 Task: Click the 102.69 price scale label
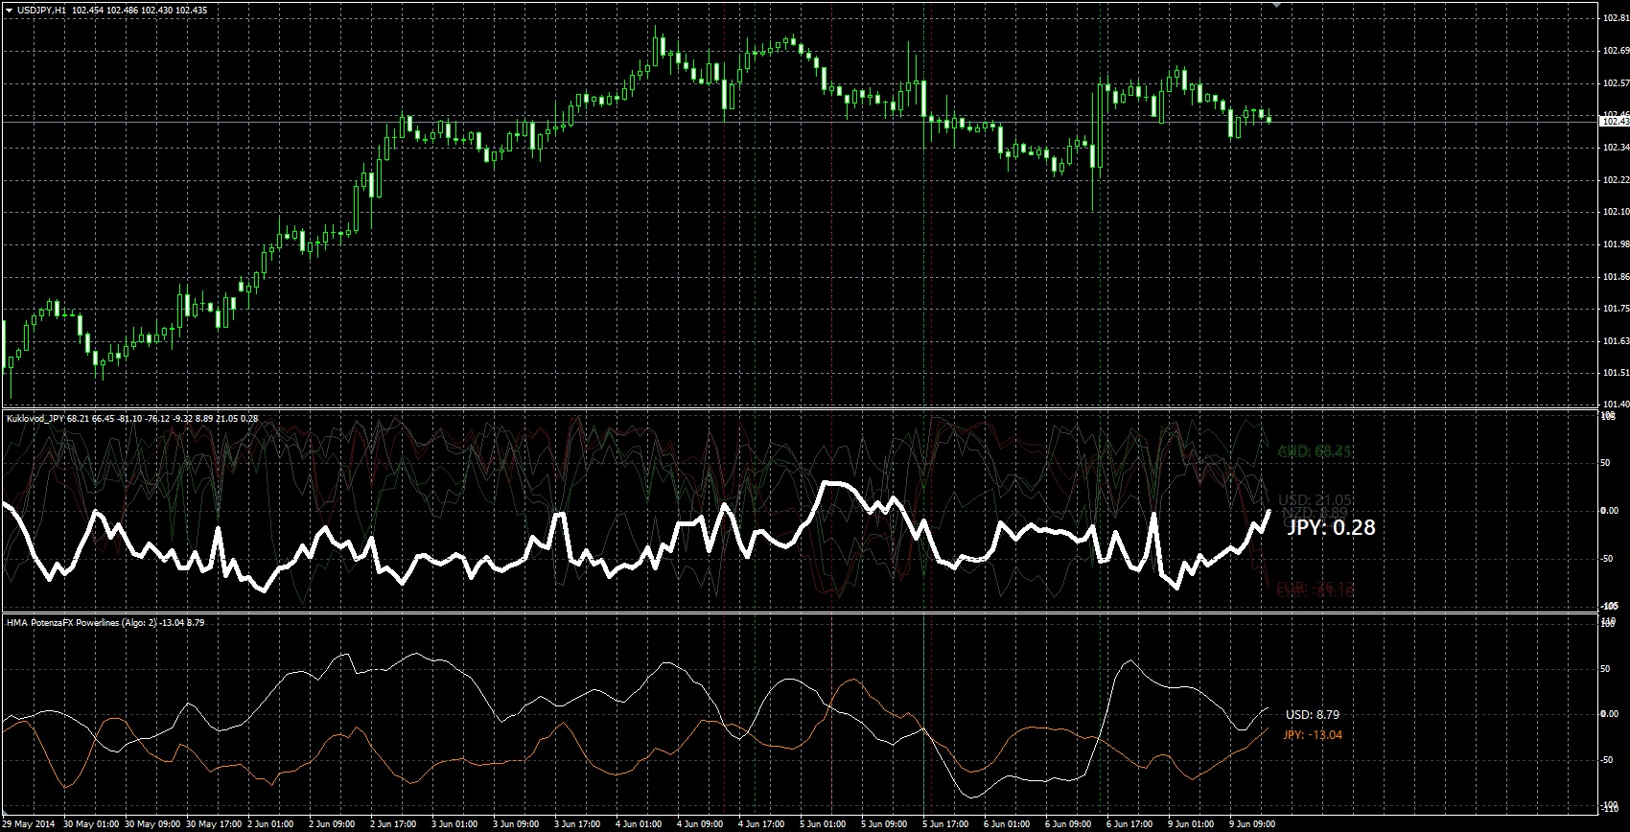click(1615, 51)
